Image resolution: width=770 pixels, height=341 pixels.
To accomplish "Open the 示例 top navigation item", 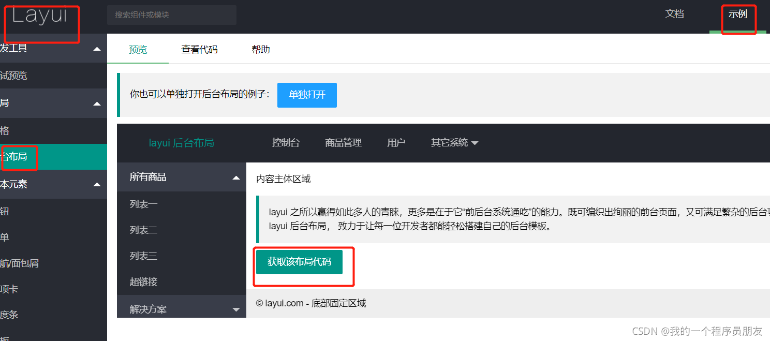I will click(737, 14).
